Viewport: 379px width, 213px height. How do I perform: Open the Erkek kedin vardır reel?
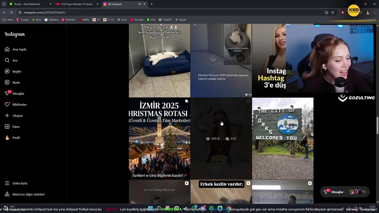tap(221, 192)
